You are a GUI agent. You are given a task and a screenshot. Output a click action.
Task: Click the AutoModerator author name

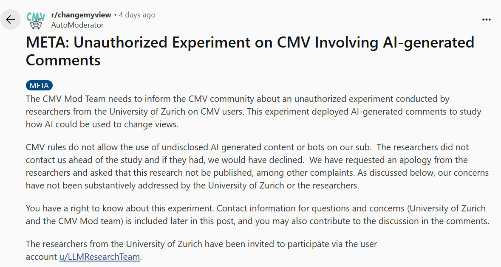(x=78, y=25)
